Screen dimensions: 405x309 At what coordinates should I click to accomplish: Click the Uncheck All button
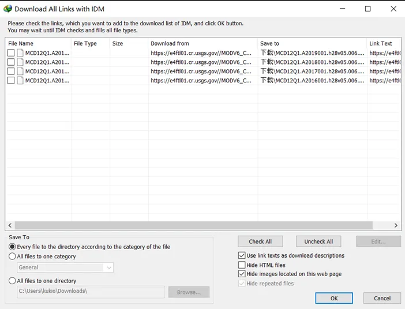click(318, 242)
